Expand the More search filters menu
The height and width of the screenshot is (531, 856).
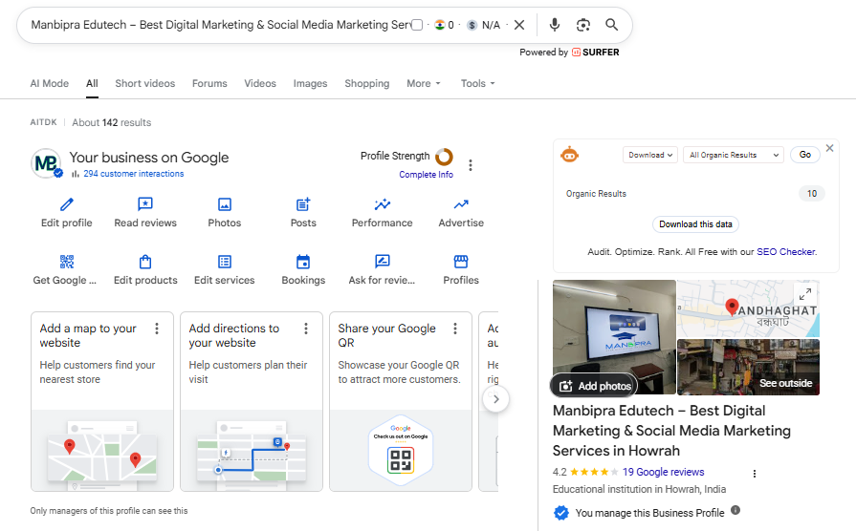[423, 83]
